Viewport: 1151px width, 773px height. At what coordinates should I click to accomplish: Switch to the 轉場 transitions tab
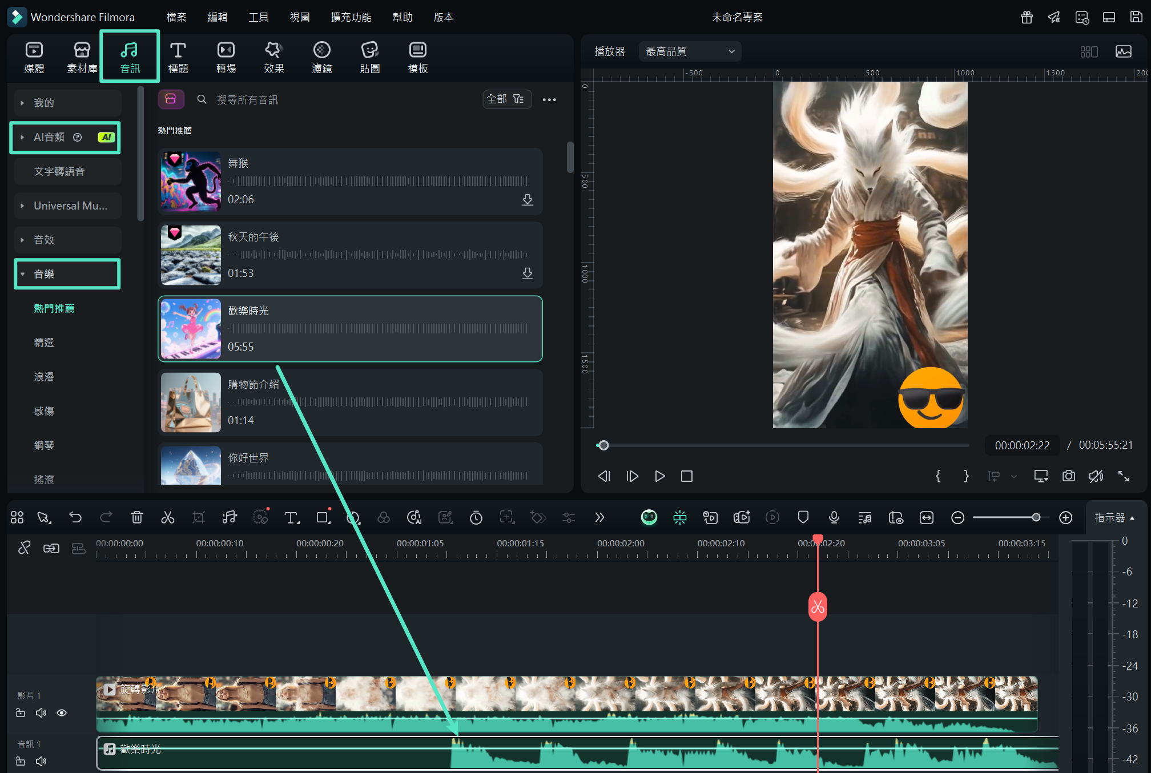226,57
